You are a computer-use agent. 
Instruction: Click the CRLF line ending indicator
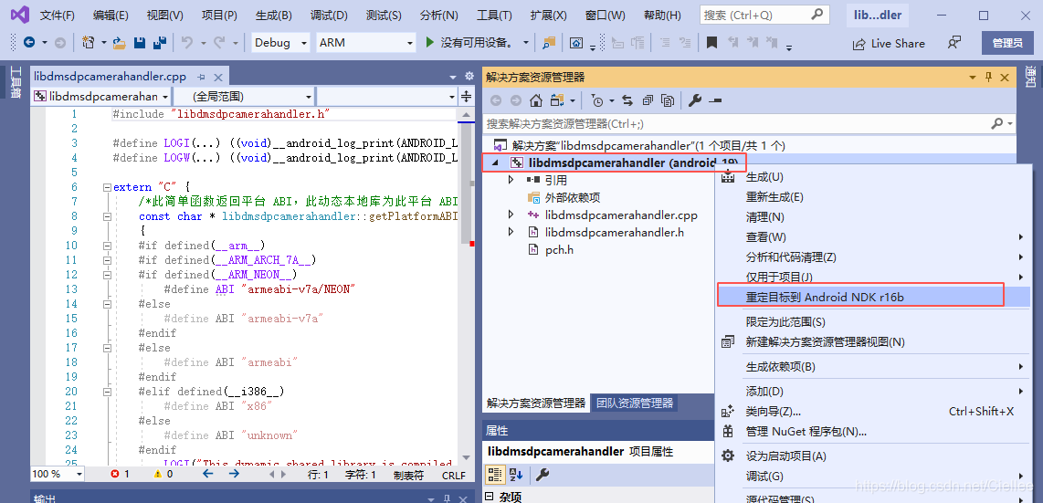tap(454, 475)
